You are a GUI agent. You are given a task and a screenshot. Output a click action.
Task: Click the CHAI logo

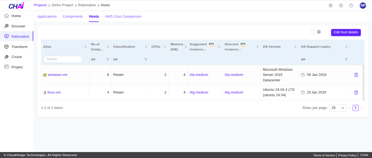[16, 5]
